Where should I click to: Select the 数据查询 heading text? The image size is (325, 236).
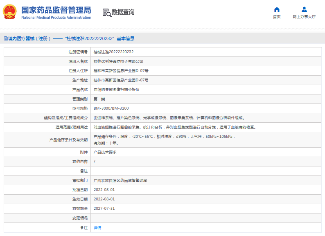point(123,12)
